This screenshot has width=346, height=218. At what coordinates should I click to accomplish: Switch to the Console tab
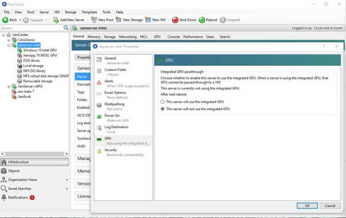(x=174, y=37)
